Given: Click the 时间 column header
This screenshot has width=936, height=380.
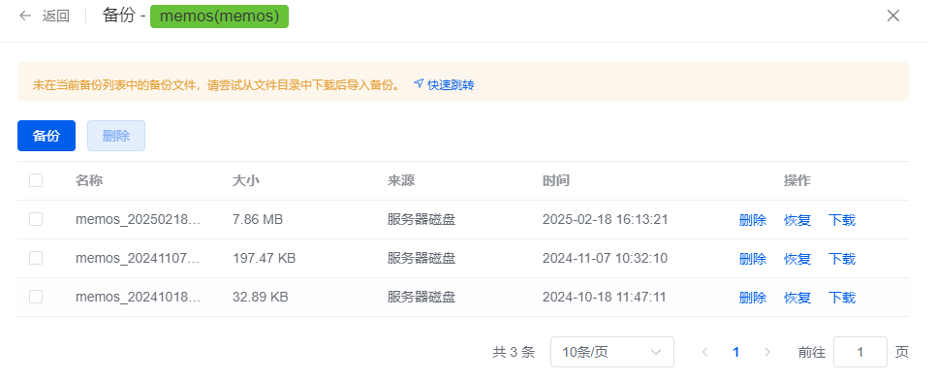Looking at the screenshot, I should [x=556, y=181].
